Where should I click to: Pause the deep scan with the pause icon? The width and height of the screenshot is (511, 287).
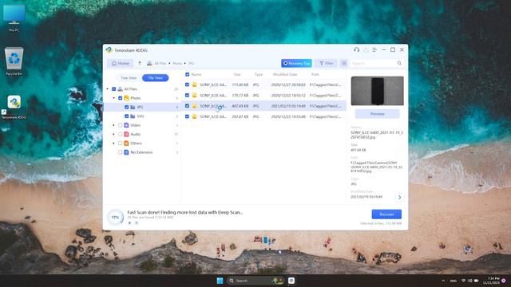[x=137, y=223]
